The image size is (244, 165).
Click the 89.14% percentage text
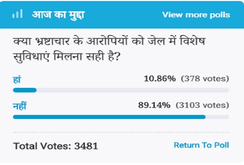click(154, 105)
